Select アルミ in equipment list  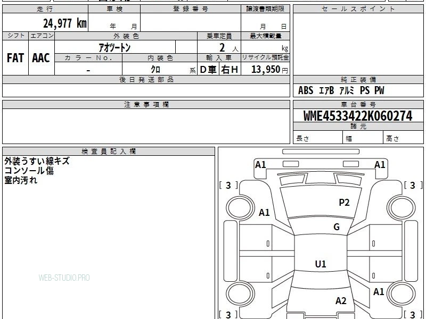[347, 90]
